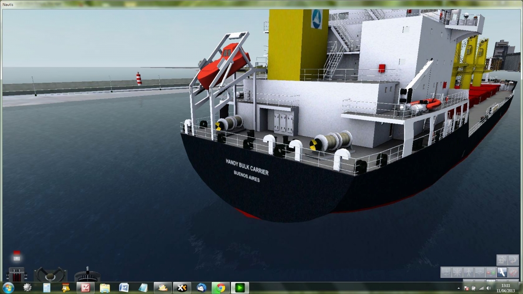The width and height of the screenshot is (523, 294).
Task: Open the Calculator taskbar icon
Action: tap(47, 287)
